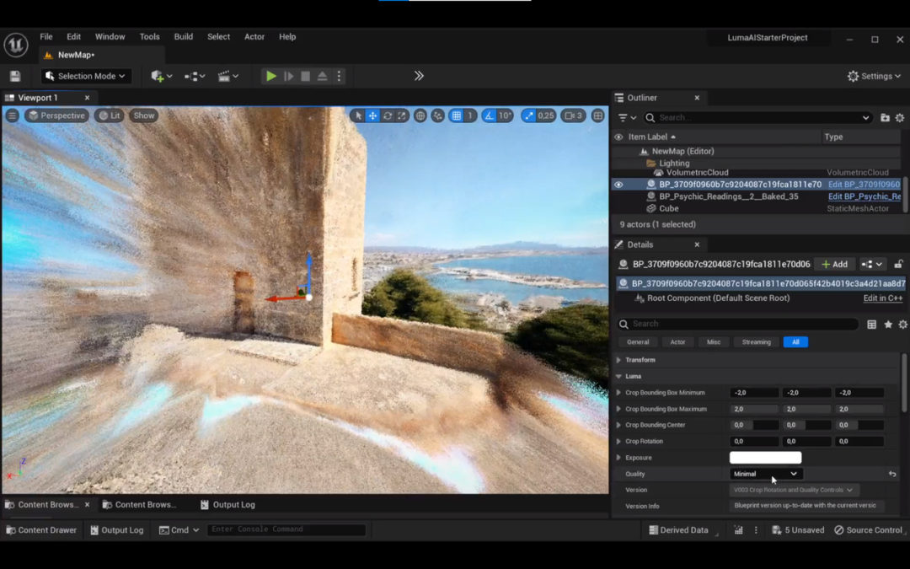
Task: Click the Outliner settings gear icon
Action: [900, 118]
